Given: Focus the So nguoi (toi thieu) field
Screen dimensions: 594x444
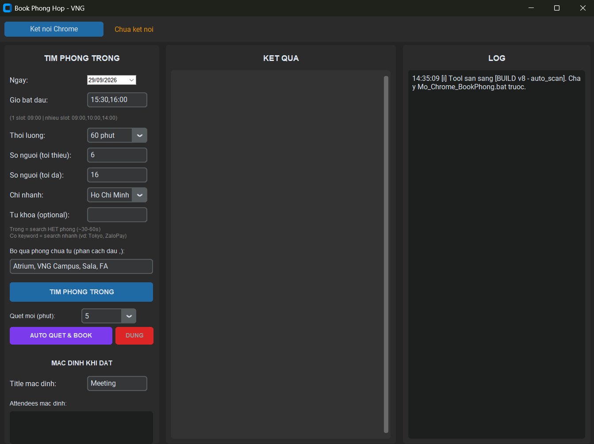Looking at the screenshot, I should click(117, 155).
